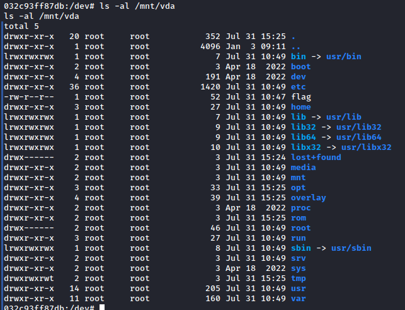Click the 'total 5' output line
The height and width of the screenshot is (310, 405).
click(21, 26)
